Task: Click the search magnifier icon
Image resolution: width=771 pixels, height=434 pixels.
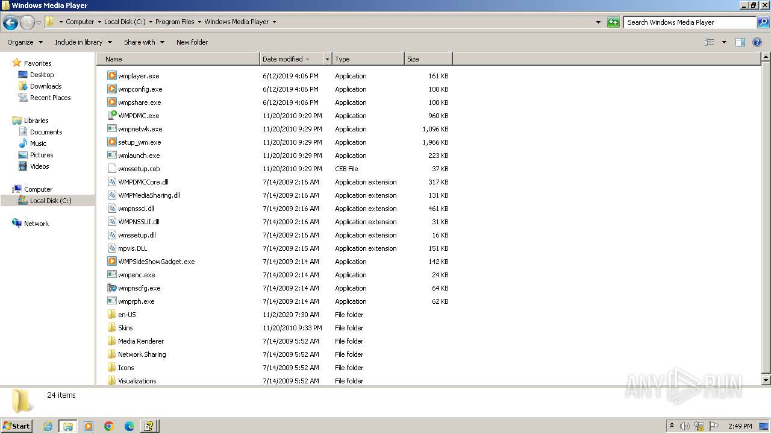Action: pyautogui.click(x=763, y=22)
